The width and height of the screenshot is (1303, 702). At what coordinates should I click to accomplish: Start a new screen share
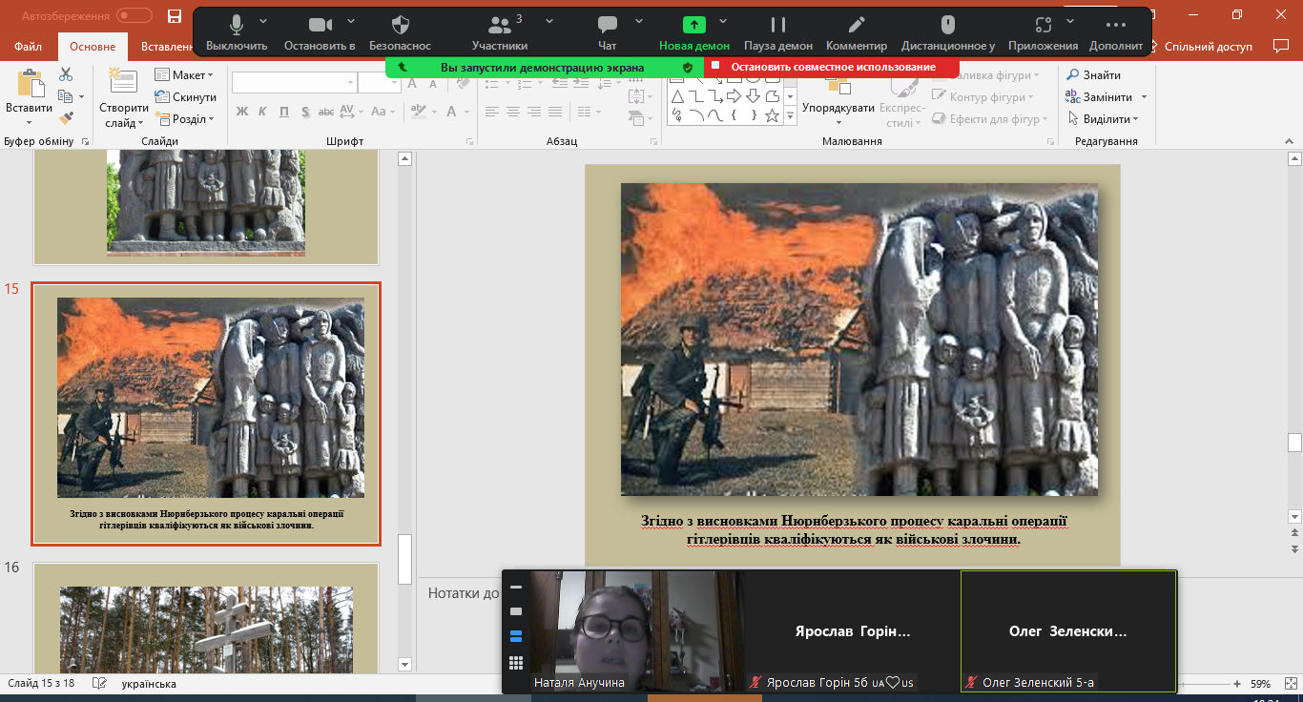tap(694, 31)
